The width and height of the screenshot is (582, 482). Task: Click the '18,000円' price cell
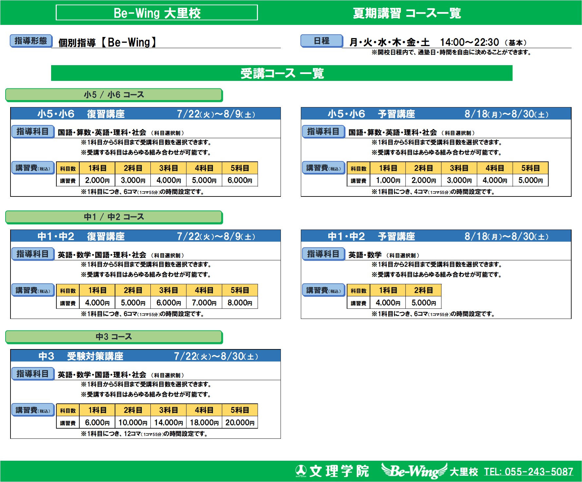tap(204, 423)
